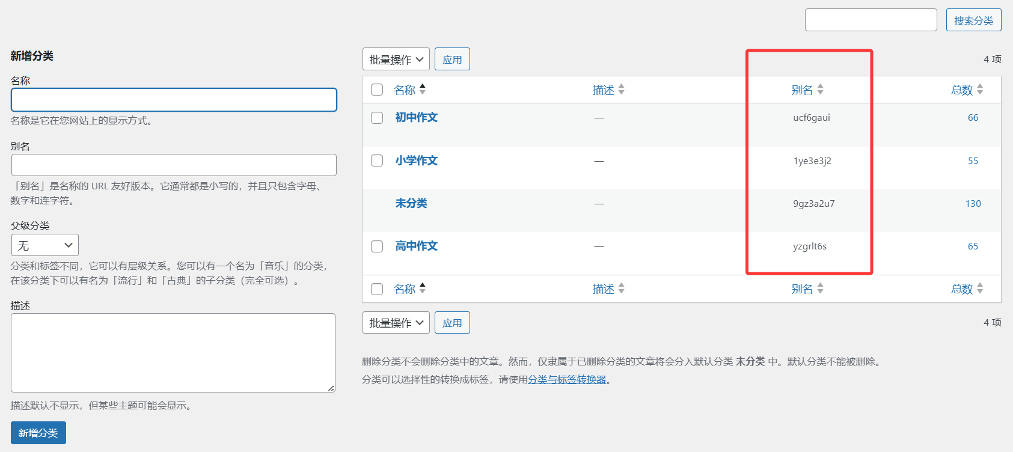Sort by 别名 in table header
The height and width of the screenshot is (452, 1013).
tap(802, 90)
